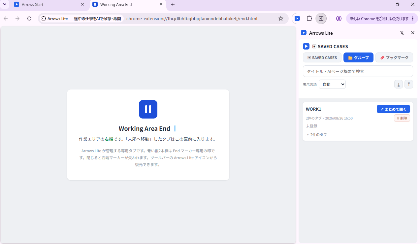420x244 pixels.
Task: Click the chrome-extension URL in address bar
Action: point(192,18)
